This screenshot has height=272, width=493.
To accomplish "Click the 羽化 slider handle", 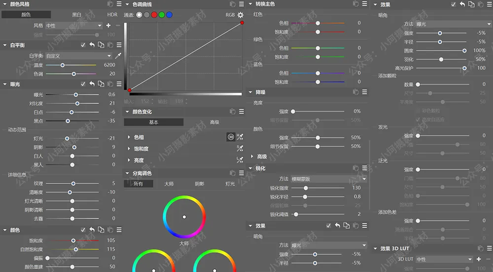I will click(441, 60).
